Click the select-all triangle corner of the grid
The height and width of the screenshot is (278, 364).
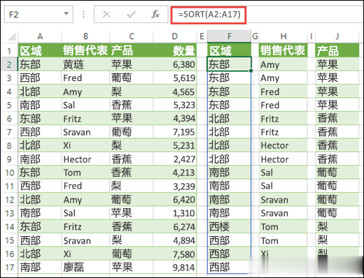click(12, 37)
